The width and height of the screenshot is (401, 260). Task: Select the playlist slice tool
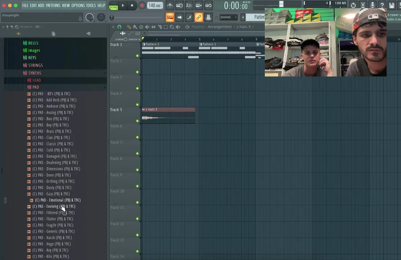point(160,27)
